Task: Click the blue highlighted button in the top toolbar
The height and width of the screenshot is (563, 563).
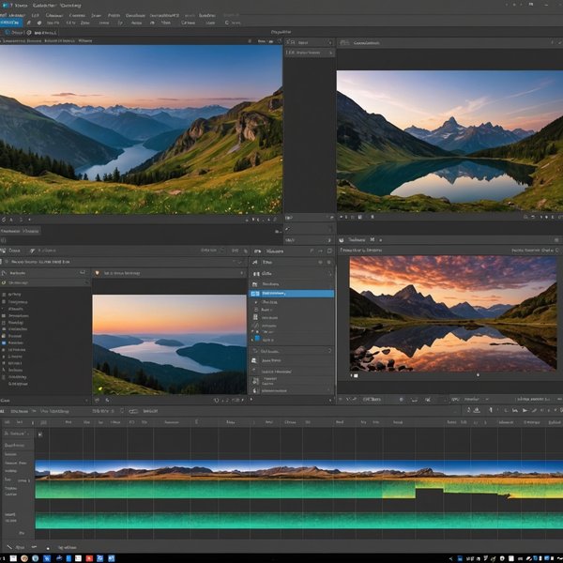Action: point(10,23)
